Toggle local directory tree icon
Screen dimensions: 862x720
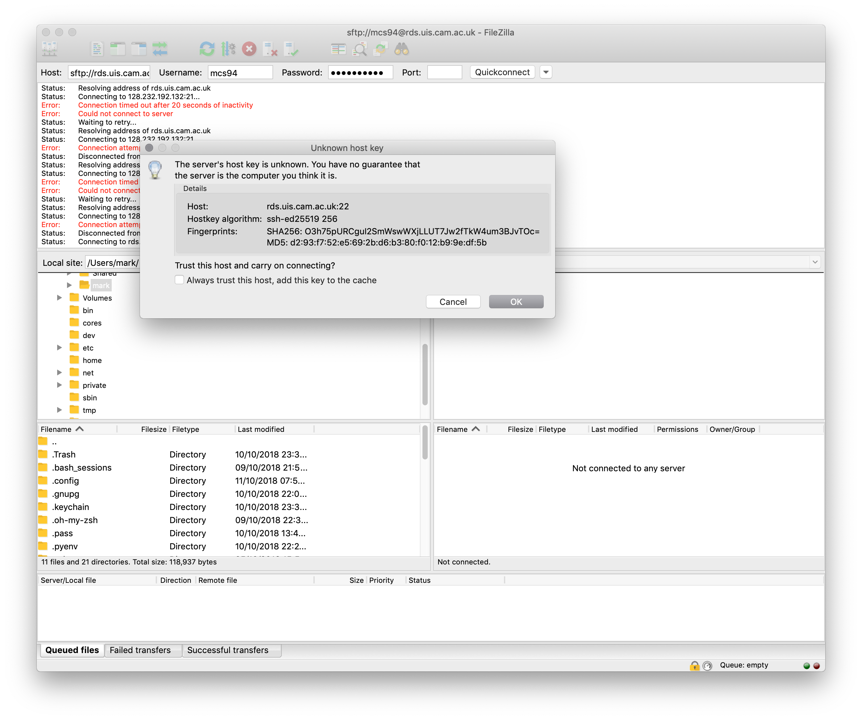point(117,49)
